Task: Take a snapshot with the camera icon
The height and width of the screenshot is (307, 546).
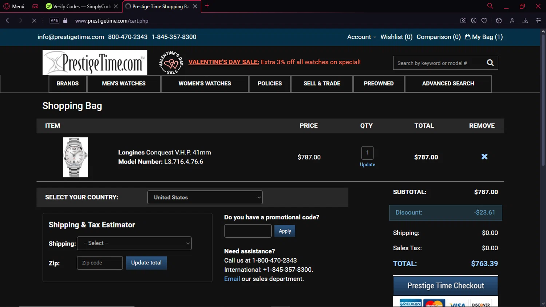Action: pos(463,21)
